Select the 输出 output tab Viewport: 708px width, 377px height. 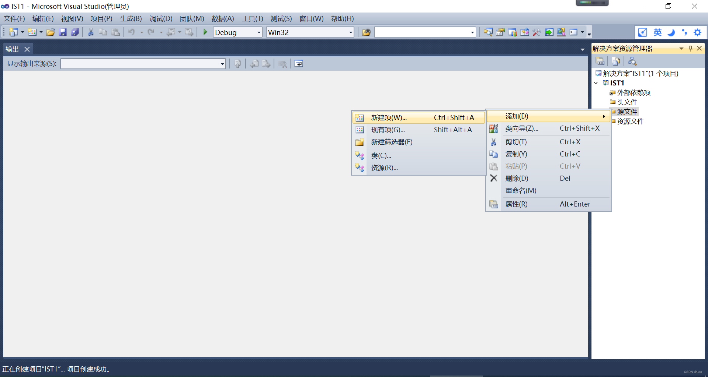coord(12,49)
